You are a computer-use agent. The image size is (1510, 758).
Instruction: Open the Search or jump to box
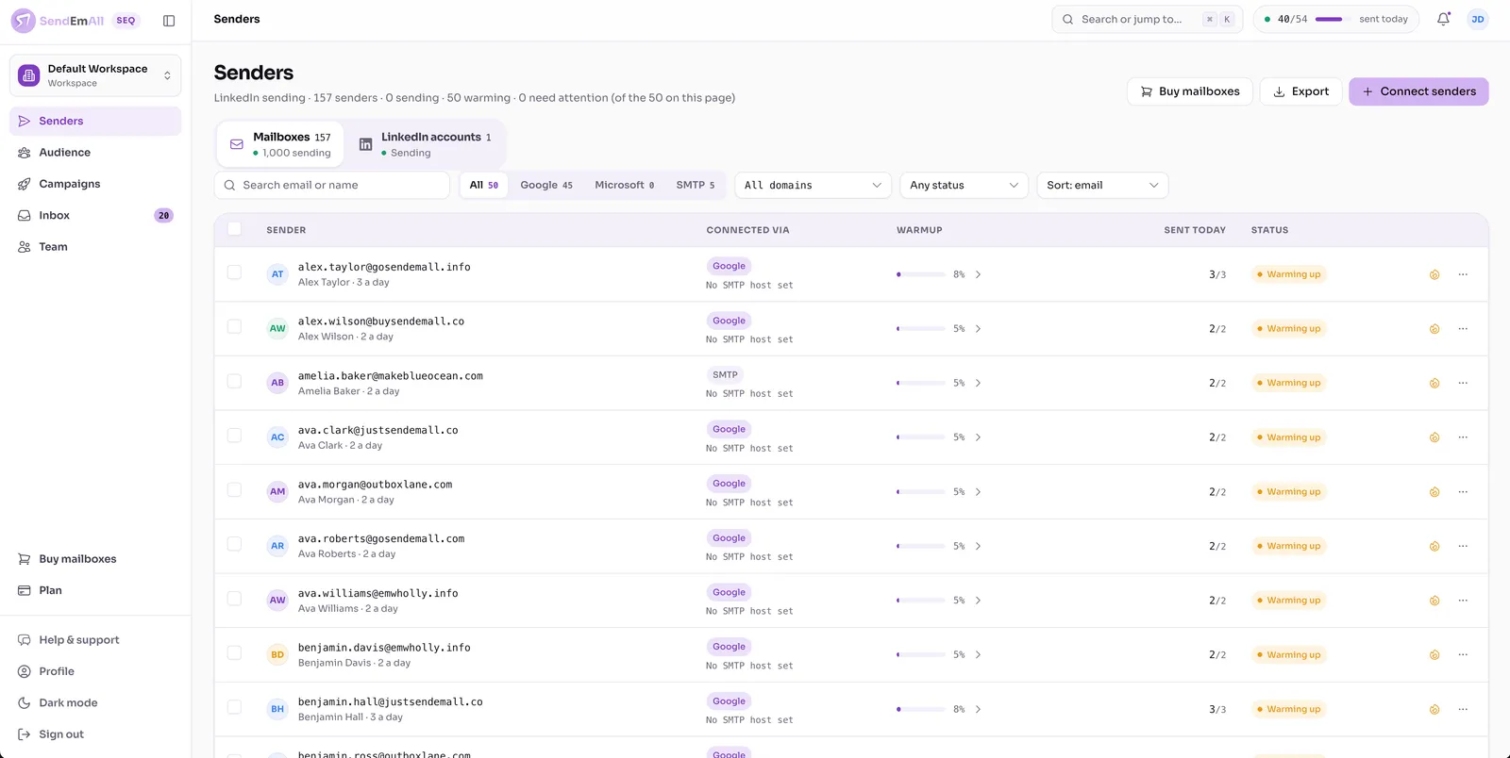pos(1148,19)
